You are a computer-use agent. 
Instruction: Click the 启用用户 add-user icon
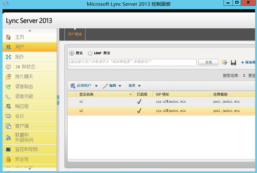point(73,86)
